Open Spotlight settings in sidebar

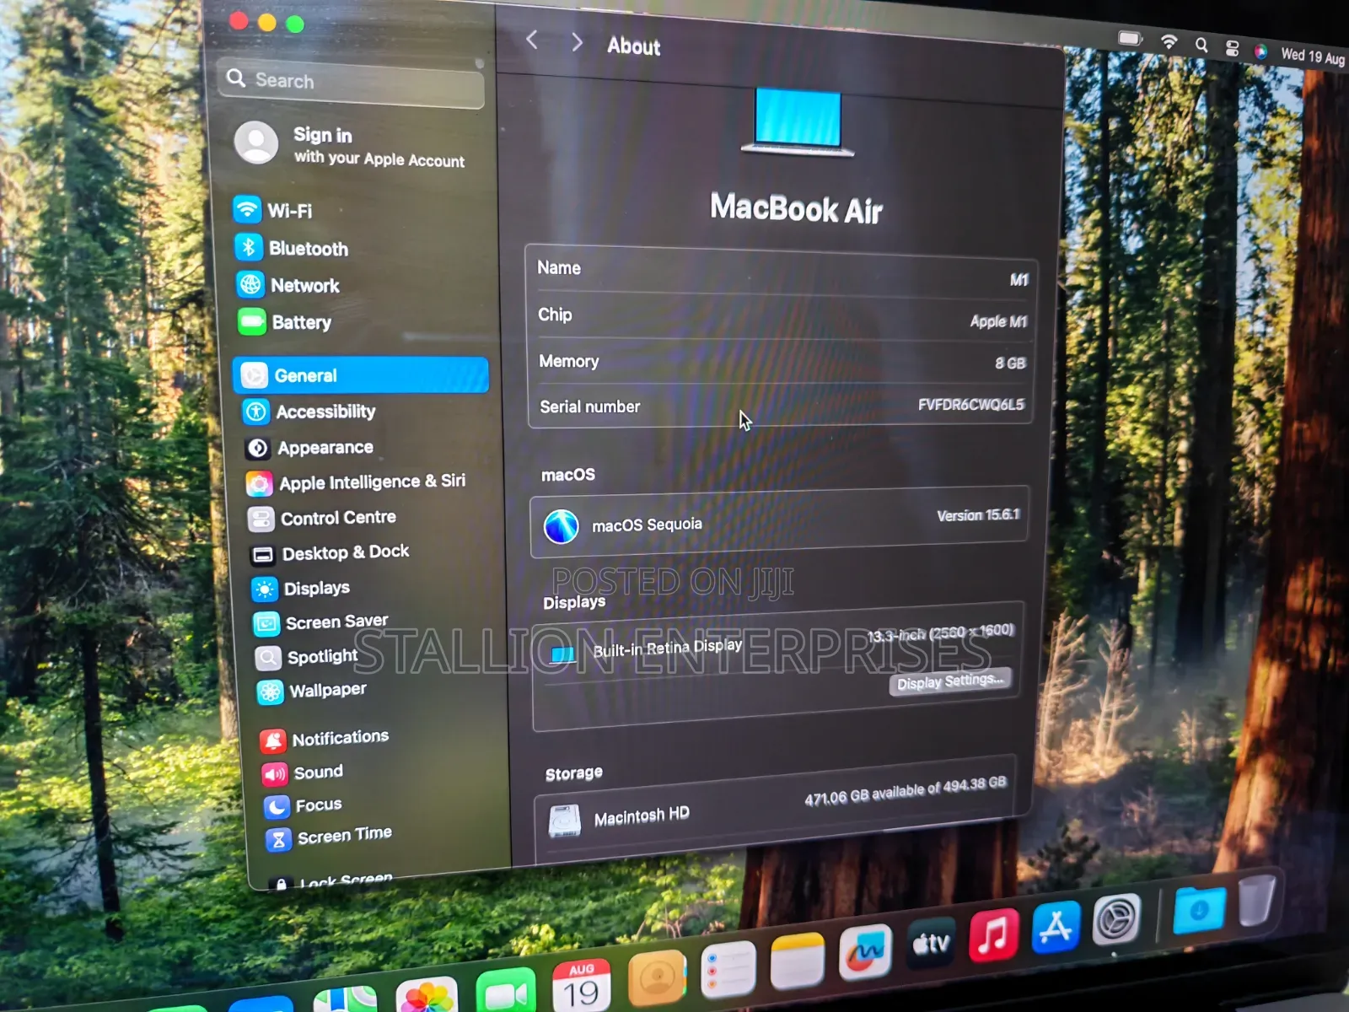coord(307,657)
